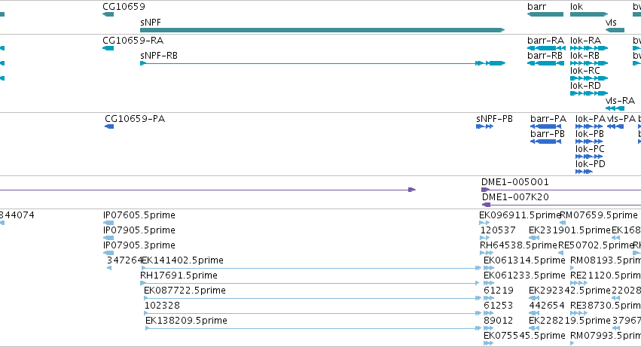This screenshot has height=347, width=641.
Task: Click the EK138209.5prime EST alignment line
Action: click(313, 328)
